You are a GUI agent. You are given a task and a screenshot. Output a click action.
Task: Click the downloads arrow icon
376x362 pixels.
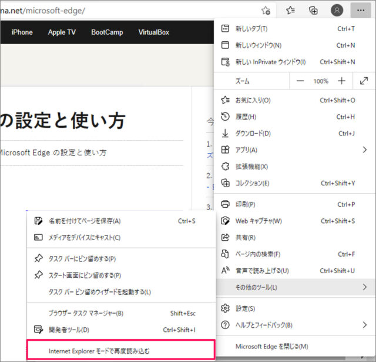pos(225,133)
